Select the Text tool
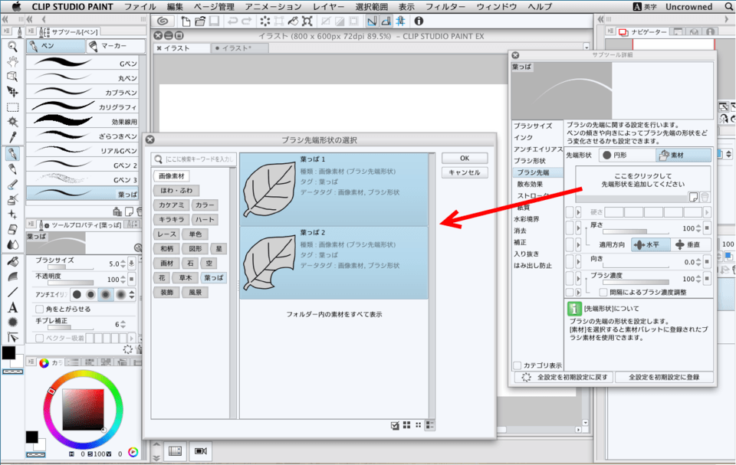The image size is (736, 465). click(x=12, y=307)
